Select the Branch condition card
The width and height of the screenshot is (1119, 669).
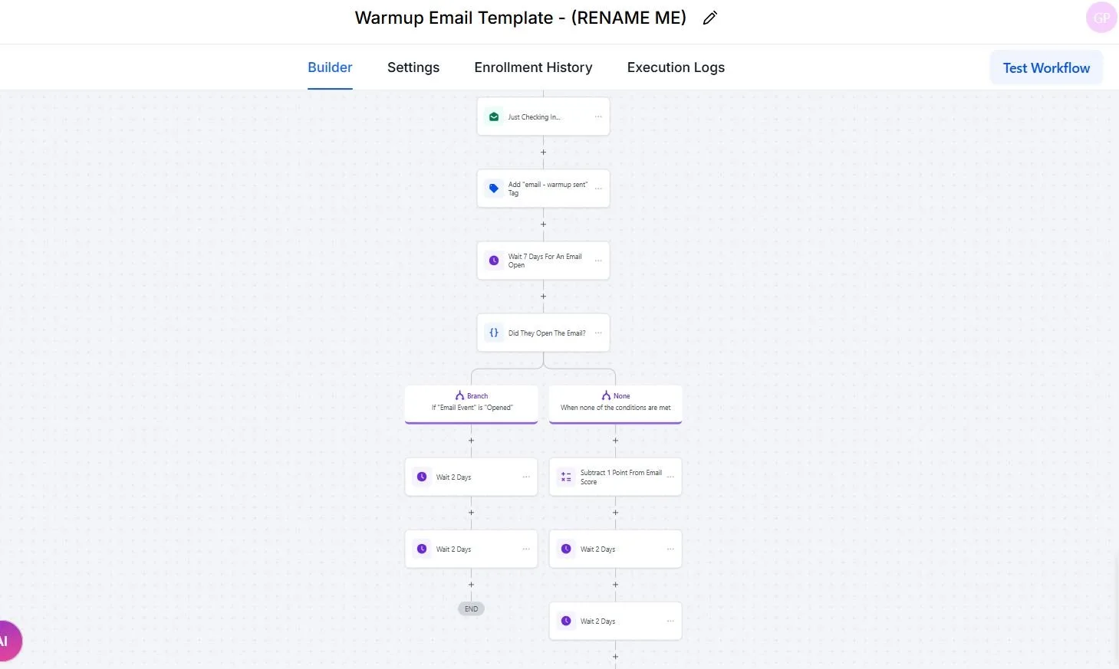pyautogui.click(x=471, y=404)
